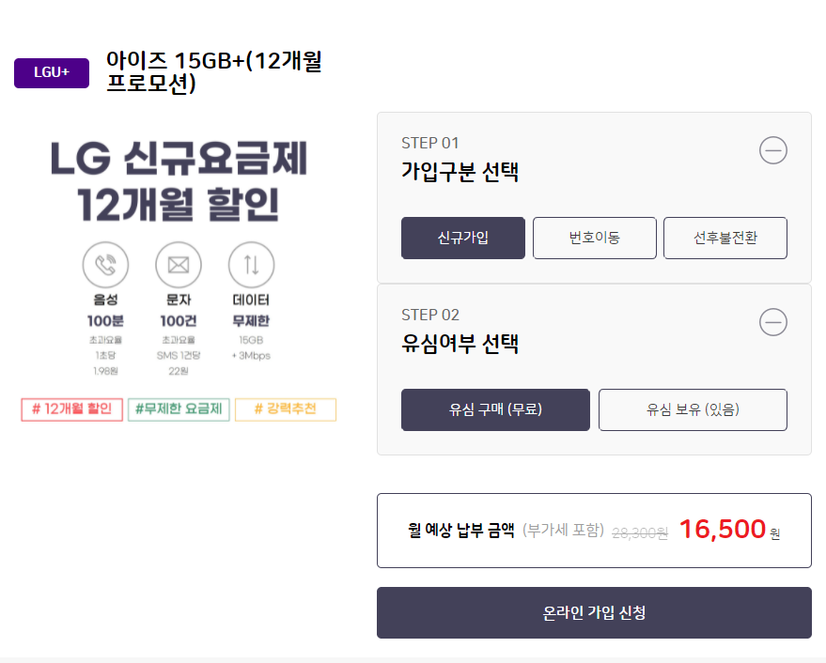Choose 유심 보유 (있음) option

[693, 409]
